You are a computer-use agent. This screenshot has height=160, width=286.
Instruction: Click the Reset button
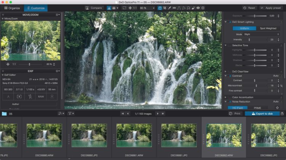249,8
